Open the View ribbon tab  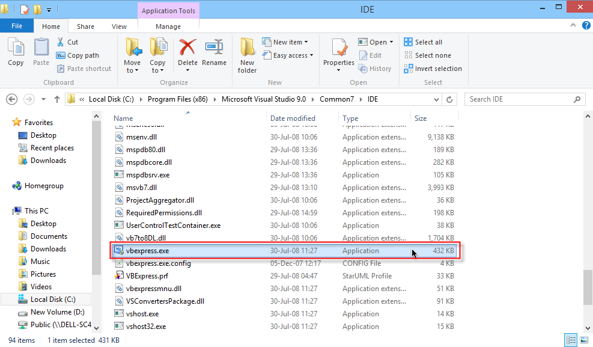119,26
